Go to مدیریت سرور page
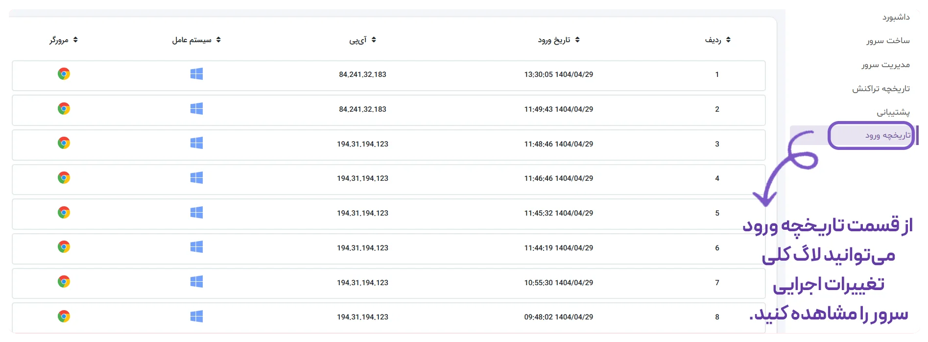928x342 pixels. (x=886, y=65)
